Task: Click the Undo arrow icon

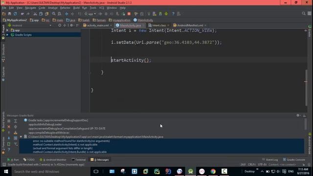Action: [22, 14]
